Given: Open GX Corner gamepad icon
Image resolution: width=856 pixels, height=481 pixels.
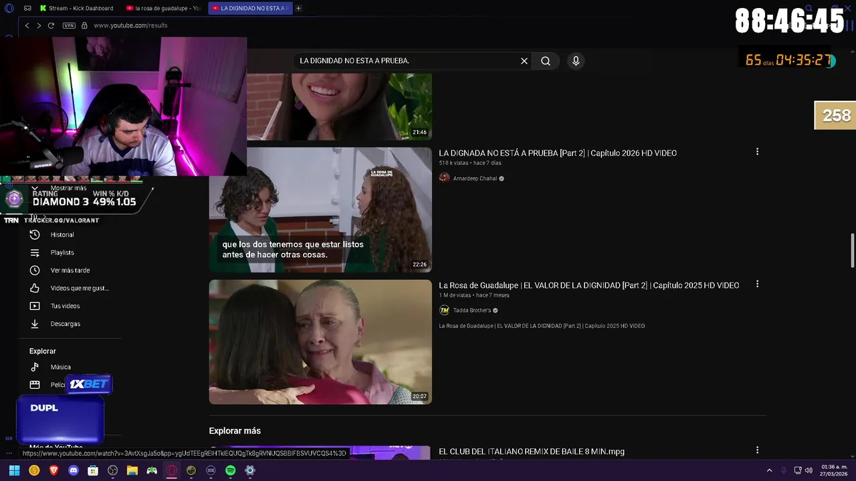Looking at the screenshot, I should tap(27, 8).
